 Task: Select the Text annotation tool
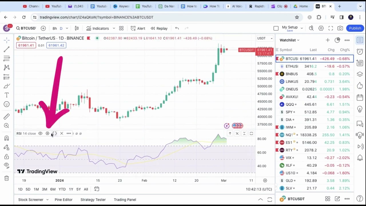[7, 95]
